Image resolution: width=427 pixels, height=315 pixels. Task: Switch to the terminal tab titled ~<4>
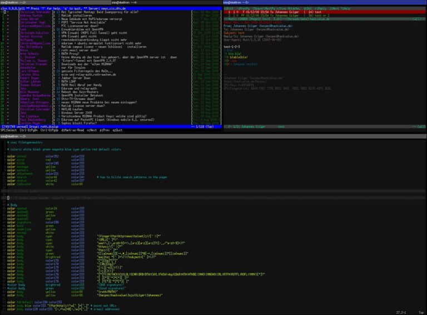[167, 2]
